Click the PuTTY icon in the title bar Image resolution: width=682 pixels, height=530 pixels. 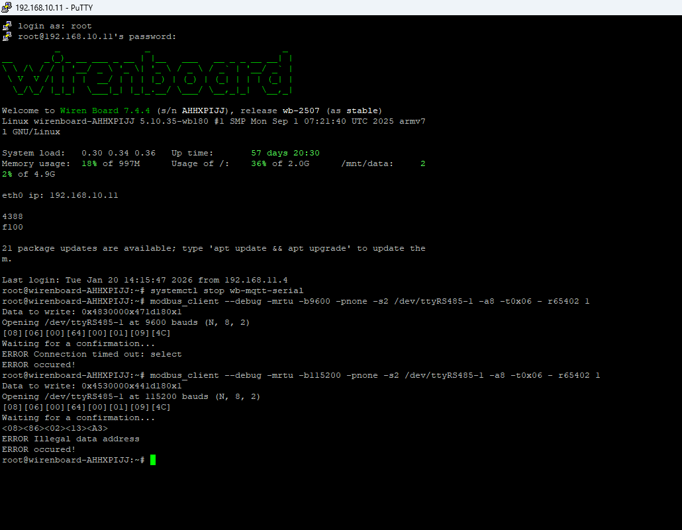point(7,7)
